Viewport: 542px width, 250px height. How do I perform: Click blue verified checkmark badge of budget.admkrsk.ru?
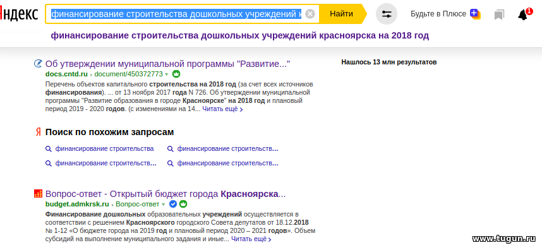click(173, 204)
